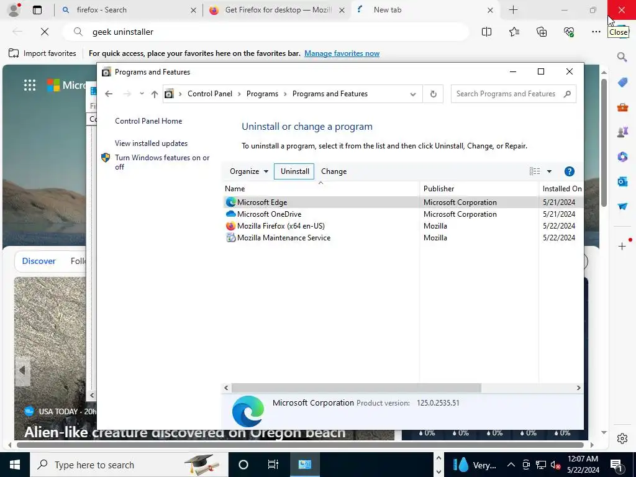Viewport: 636px width, 477px height.
Task: Click Search Programs and Features field
Action: click(513, 94)
